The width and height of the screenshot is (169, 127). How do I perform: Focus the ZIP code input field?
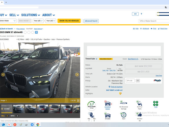(x=130, y=81)
